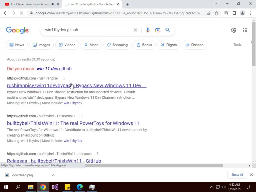Expand download.png options arrow
Viewport: 256px width, 192px height.
(53, 175)
